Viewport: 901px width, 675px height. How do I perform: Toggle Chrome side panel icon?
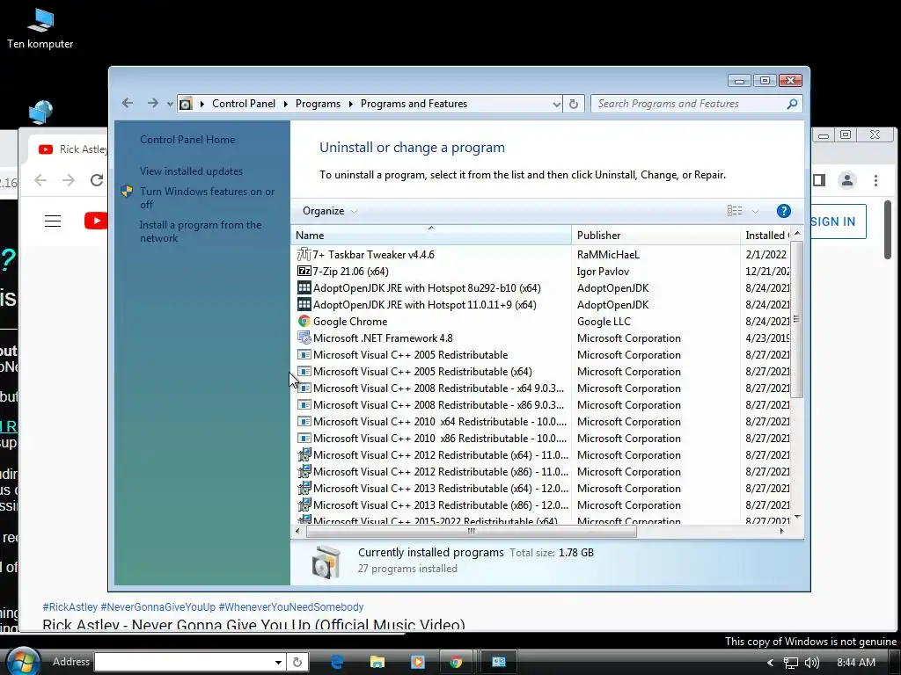pyautogui.click(x=819, y=180)
